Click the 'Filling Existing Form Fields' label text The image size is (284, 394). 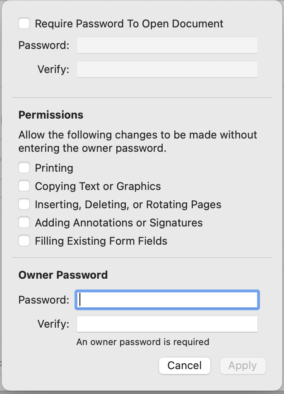101,241
